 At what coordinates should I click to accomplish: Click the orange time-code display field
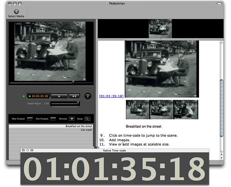point(38,96)
